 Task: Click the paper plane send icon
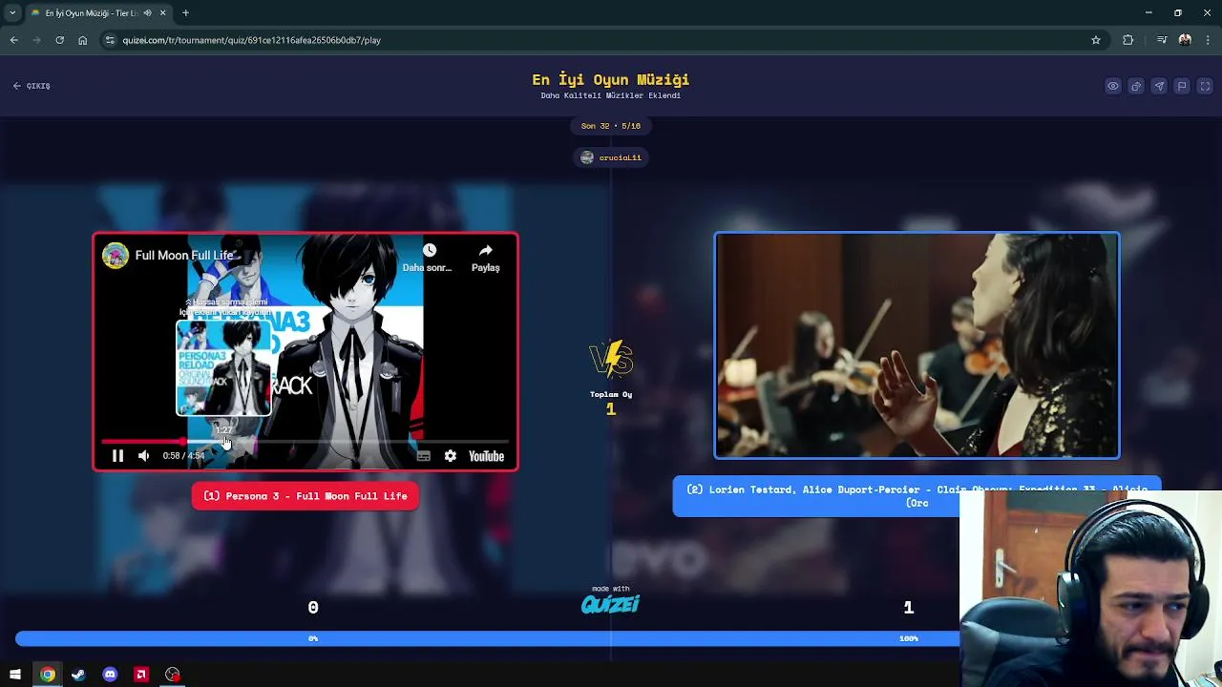(1159, 86)
